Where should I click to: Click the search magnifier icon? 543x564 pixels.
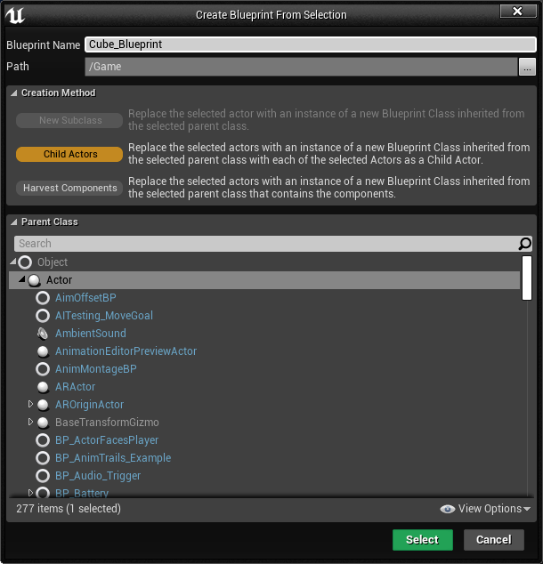pyautogui.click(x=524, y=244)
